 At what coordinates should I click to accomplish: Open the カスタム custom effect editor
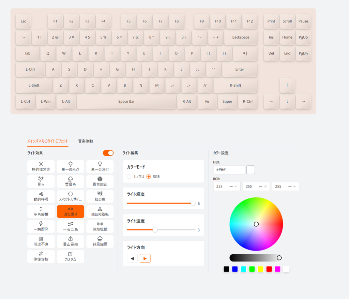pos(71,256)
